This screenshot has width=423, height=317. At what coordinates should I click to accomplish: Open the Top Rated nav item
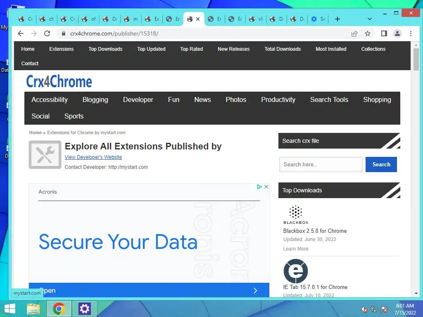coord(192,49)
